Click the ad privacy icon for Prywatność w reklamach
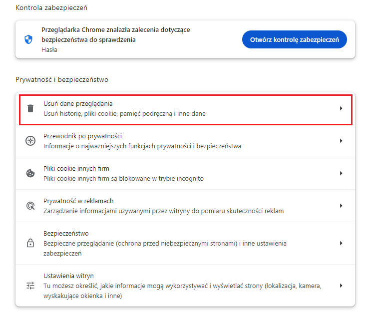368x314 pixels. [30, 206]
